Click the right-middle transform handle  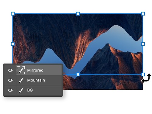(143, 44)
